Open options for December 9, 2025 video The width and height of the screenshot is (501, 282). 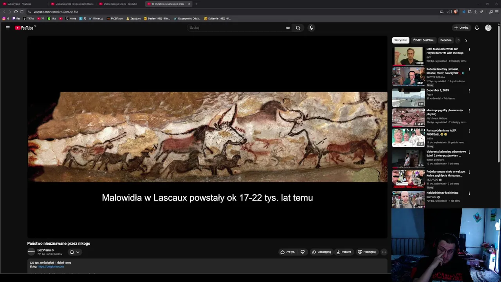click(x=469, y=91)
